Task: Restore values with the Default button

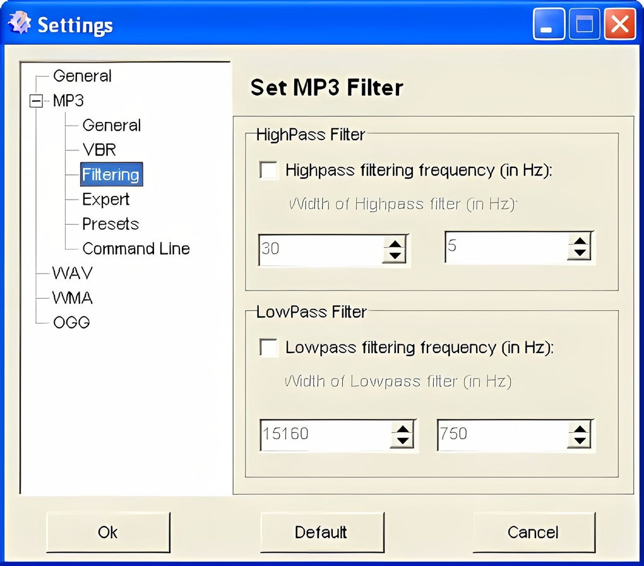Action: (323, 533)
